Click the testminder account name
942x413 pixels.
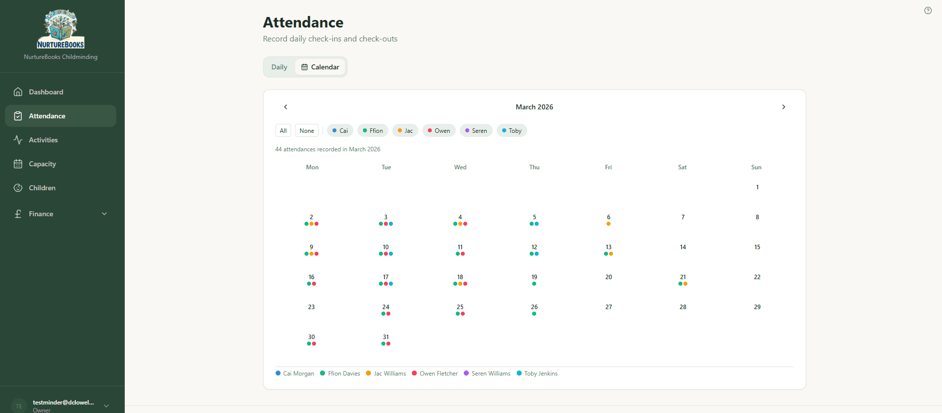(x=63, y=403)
